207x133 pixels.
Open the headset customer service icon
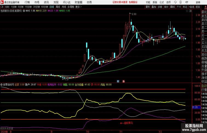[175, 2]
